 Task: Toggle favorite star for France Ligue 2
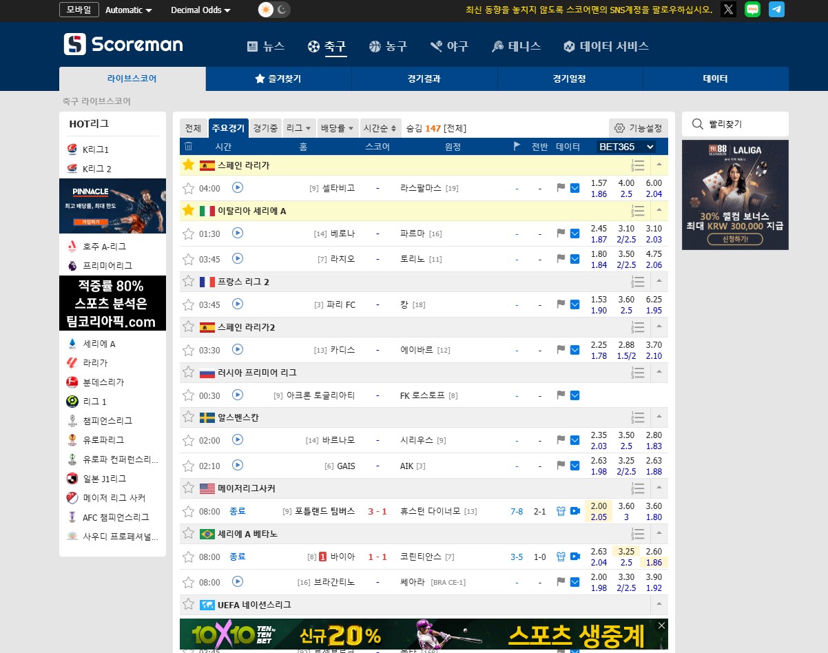188,282
